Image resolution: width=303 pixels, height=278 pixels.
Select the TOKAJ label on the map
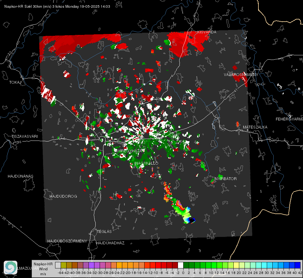(15, 82)
